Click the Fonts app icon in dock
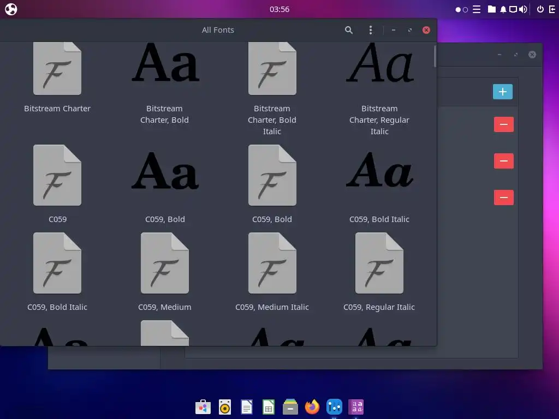The image size is (559, 419). [x=356, y=406]
